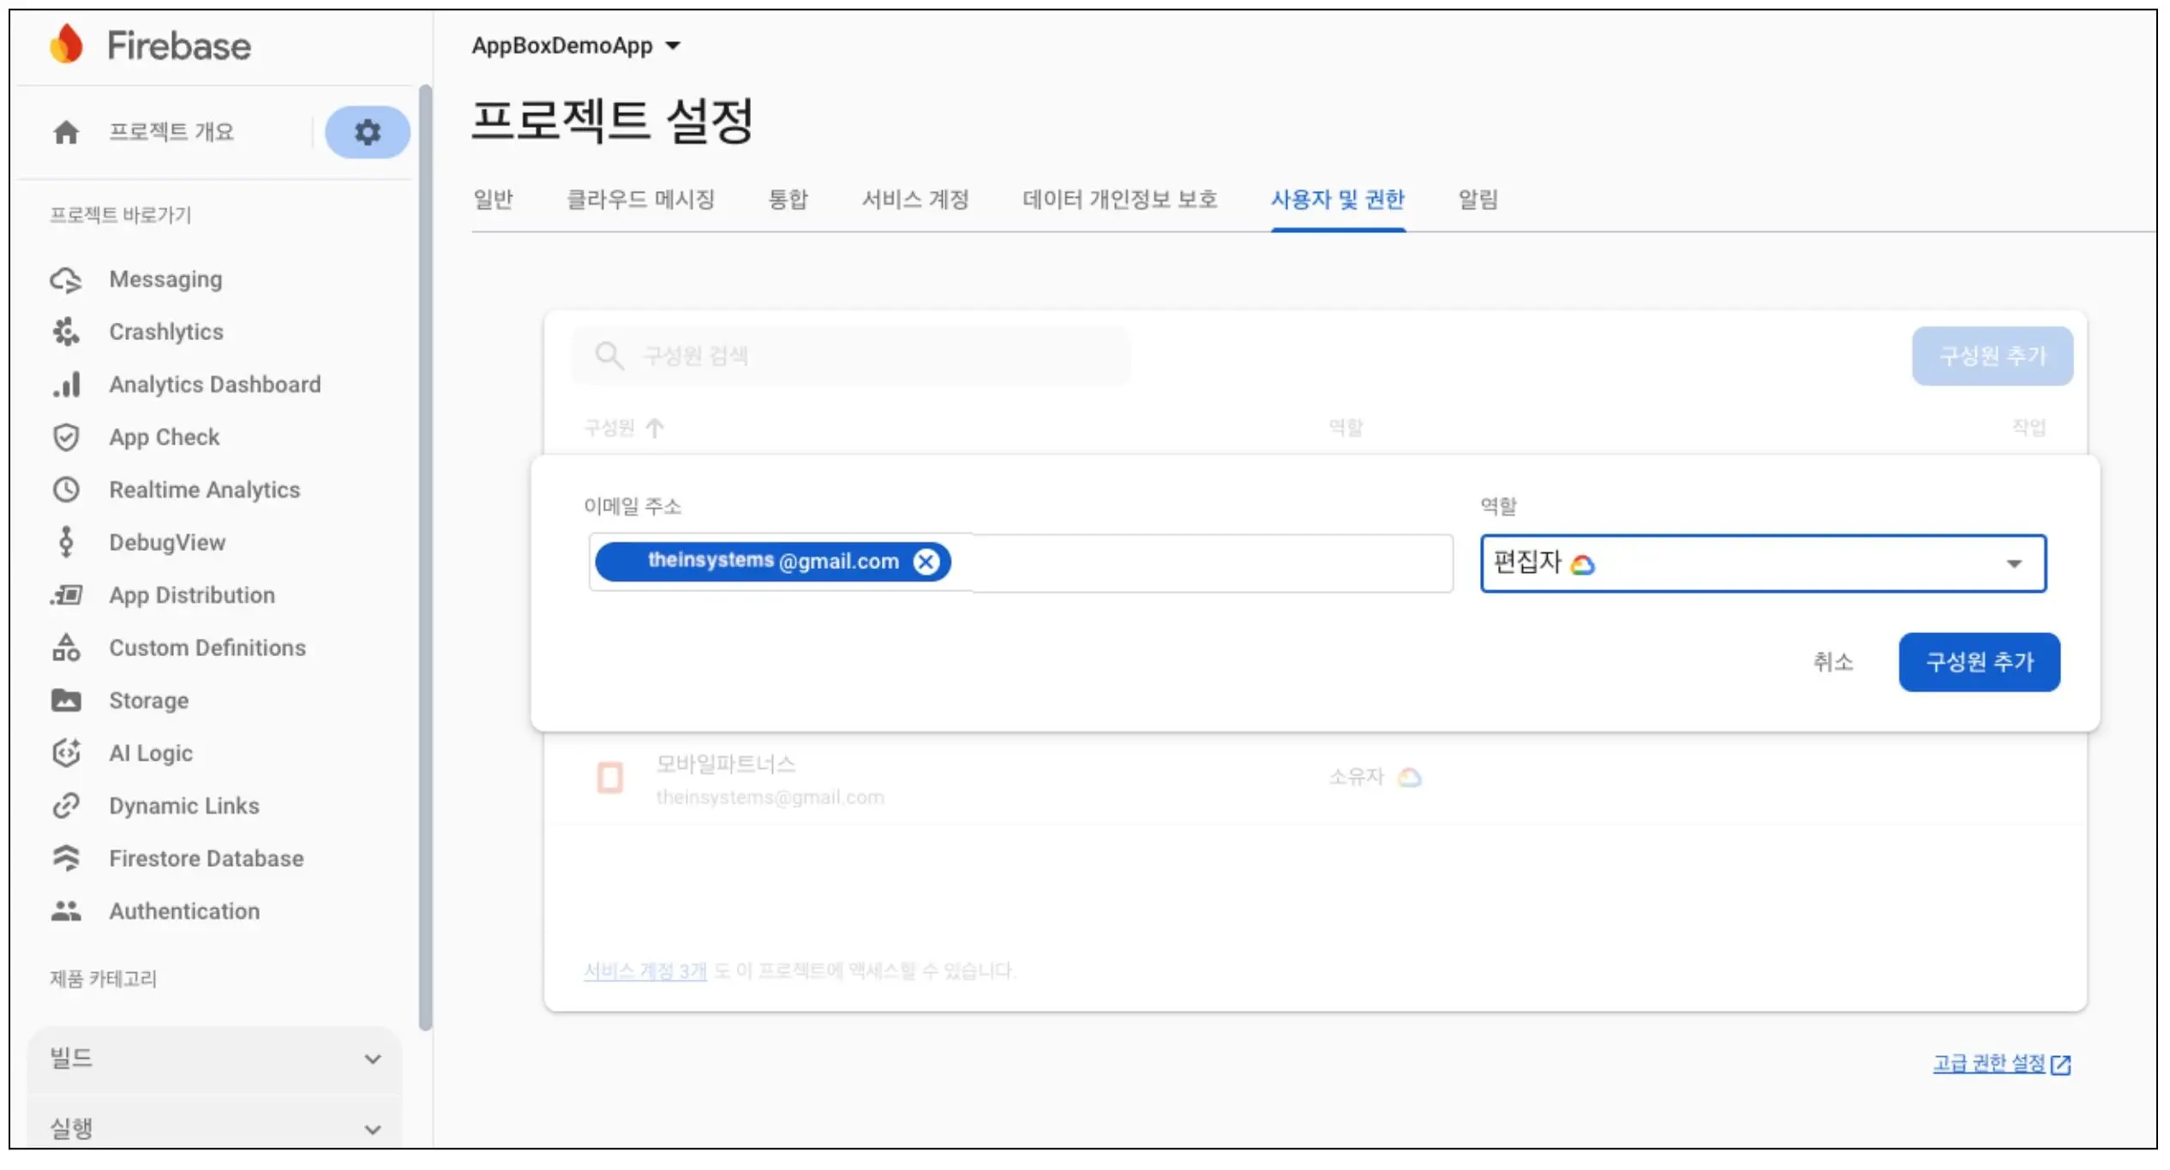The height and width of the screenshot is (1170, 2170).
Task: Open Realtime Analytics in the sidebar
Action: pyautogui.click(x=205, y=490)
